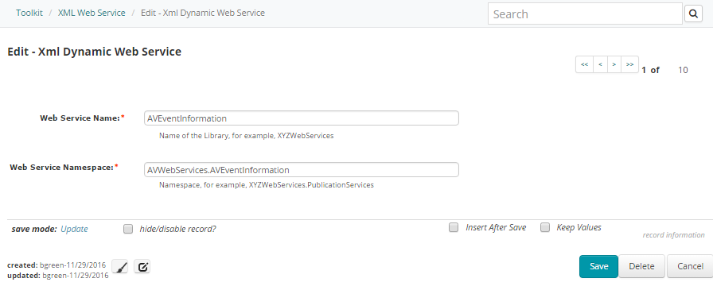Click the 'Edit - Xml Dynamic Web Service' breadcrumb text

[203, 13]
